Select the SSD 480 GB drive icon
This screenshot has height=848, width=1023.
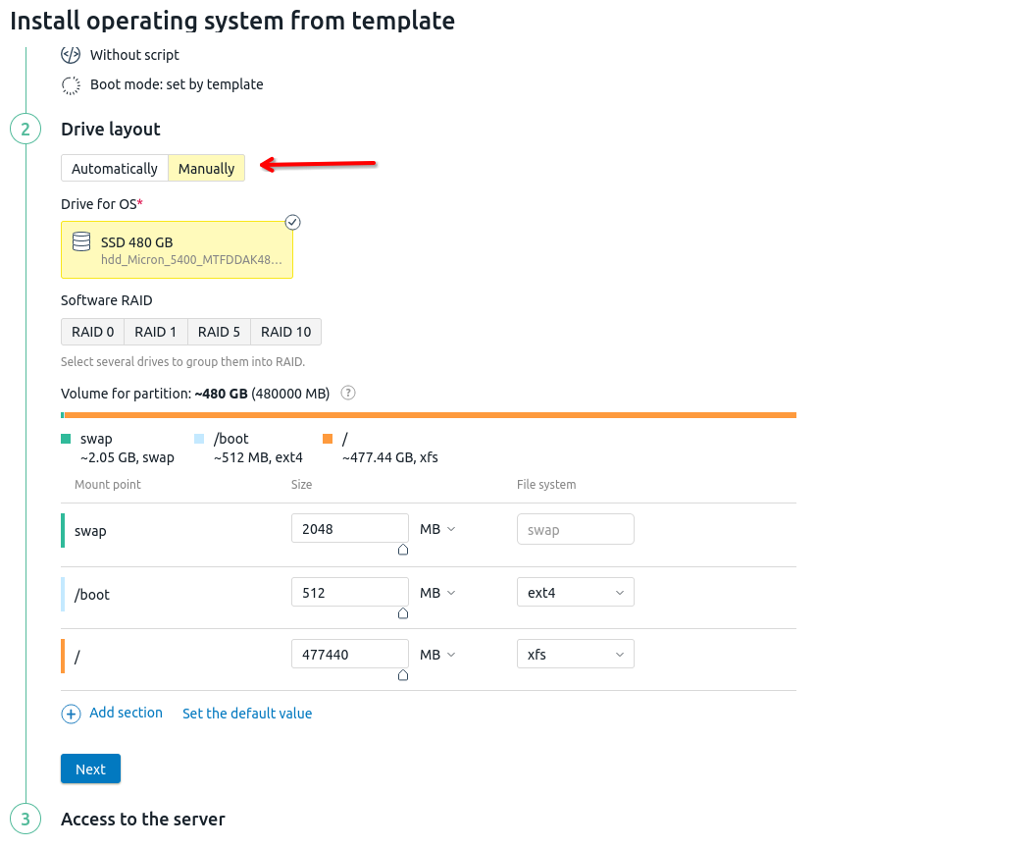point(81,241)
